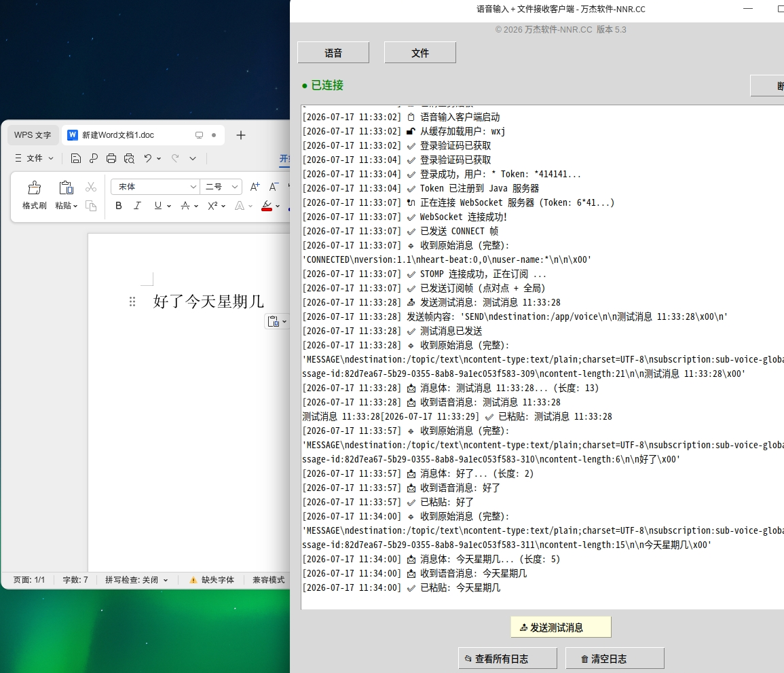Open the underline style dropdown arrow
Viewport: 784px width, 673px height.
tap(169, 206)
